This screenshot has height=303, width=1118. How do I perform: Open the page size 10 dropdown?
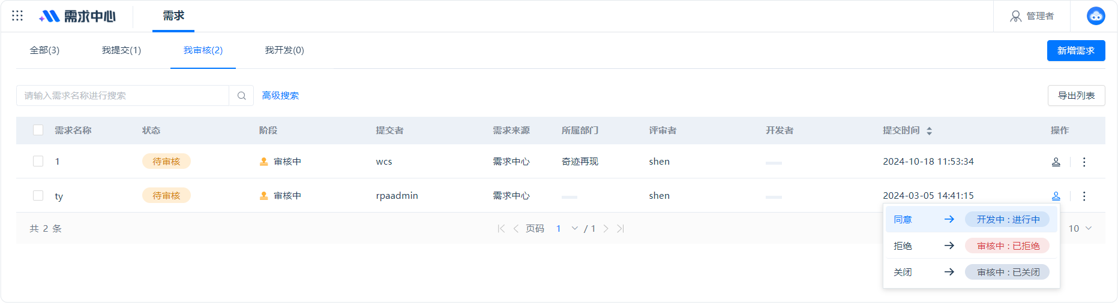(x=1080, y=229)
